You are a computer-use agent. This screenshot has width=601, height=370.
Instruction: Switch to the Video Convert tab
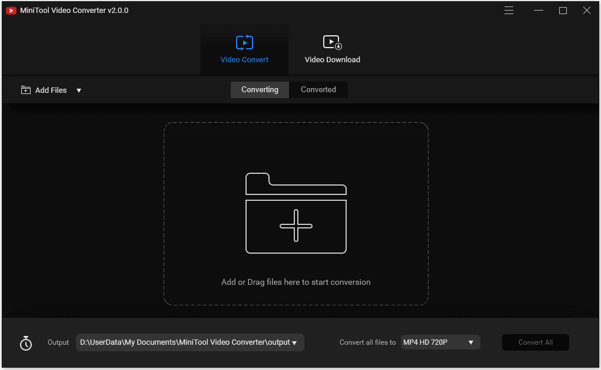tap(244, 49)
